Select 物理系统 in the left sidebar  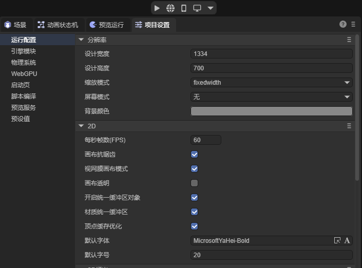tap(24, 63)
